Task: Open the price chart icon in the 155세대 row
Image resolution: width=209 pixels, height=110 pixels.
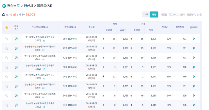Action: (x=43, y=50)
